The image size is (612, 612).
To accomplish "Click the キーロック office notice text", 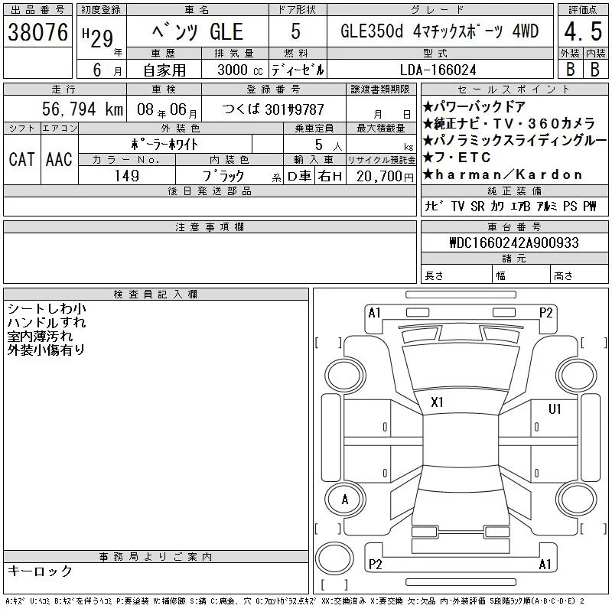I will [40, 571].
